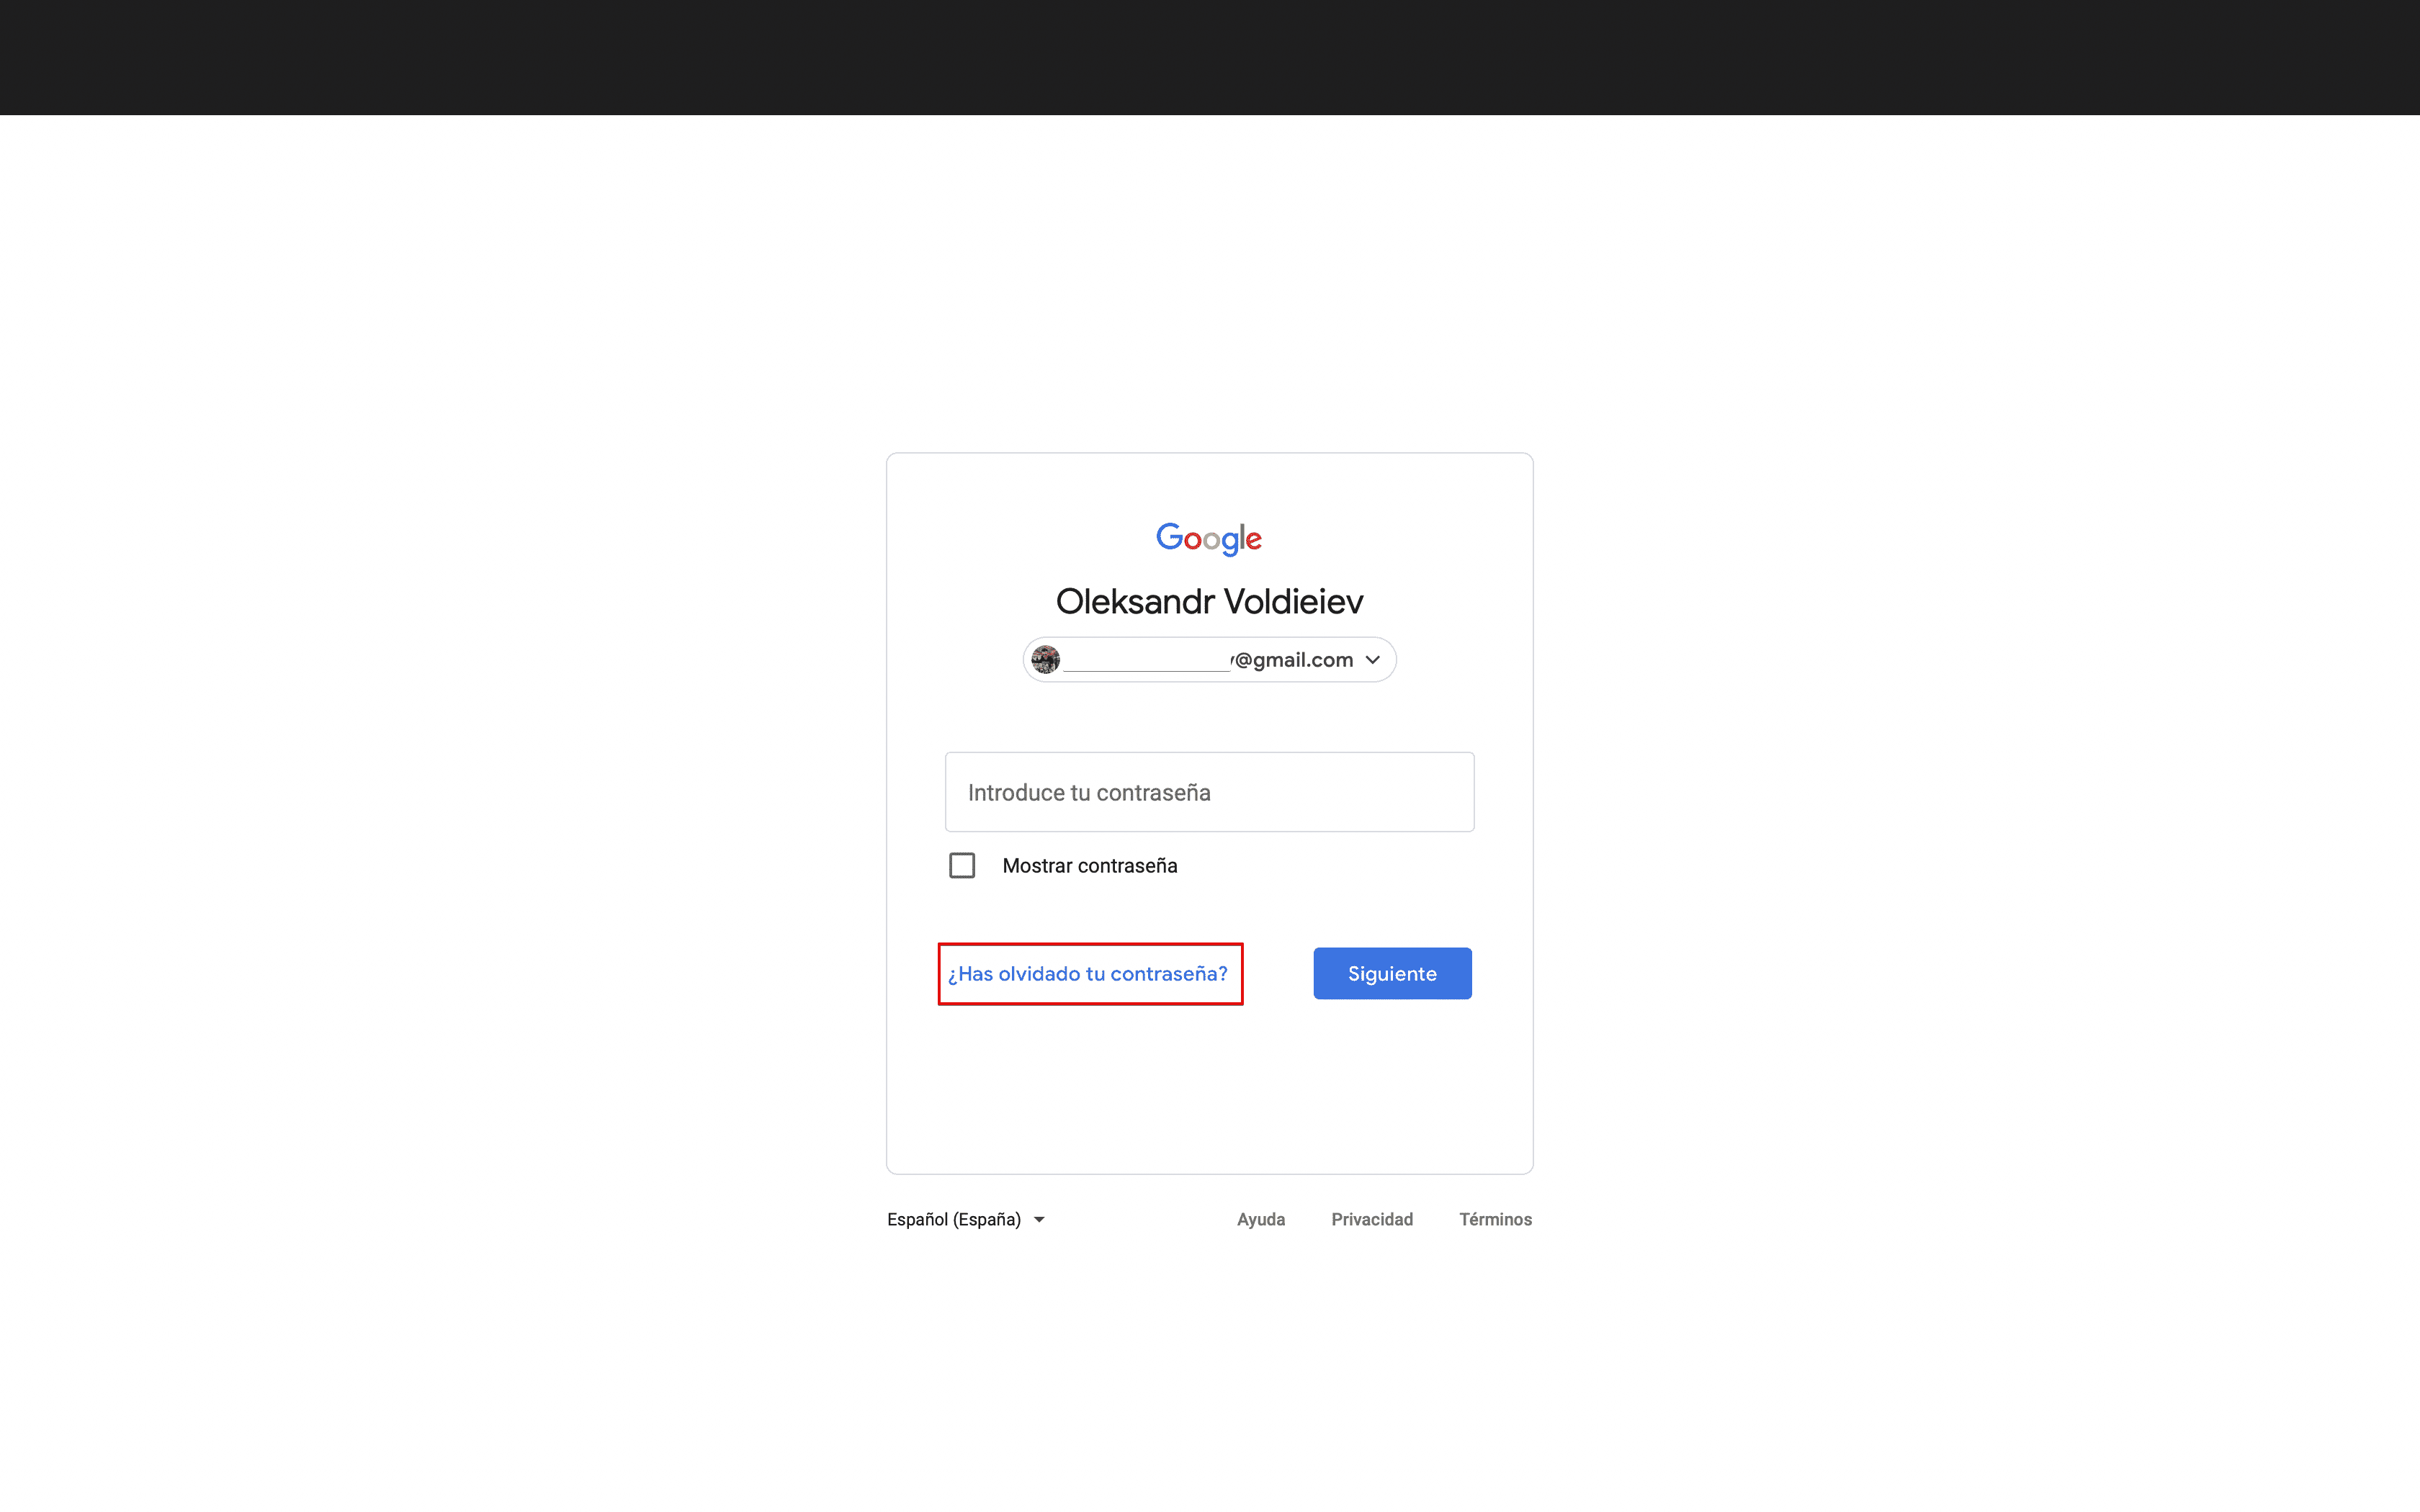This screenshot has height=1512, width=2420.
Task: View the Privacidad privacy page
Action: pos(1372,1219)
